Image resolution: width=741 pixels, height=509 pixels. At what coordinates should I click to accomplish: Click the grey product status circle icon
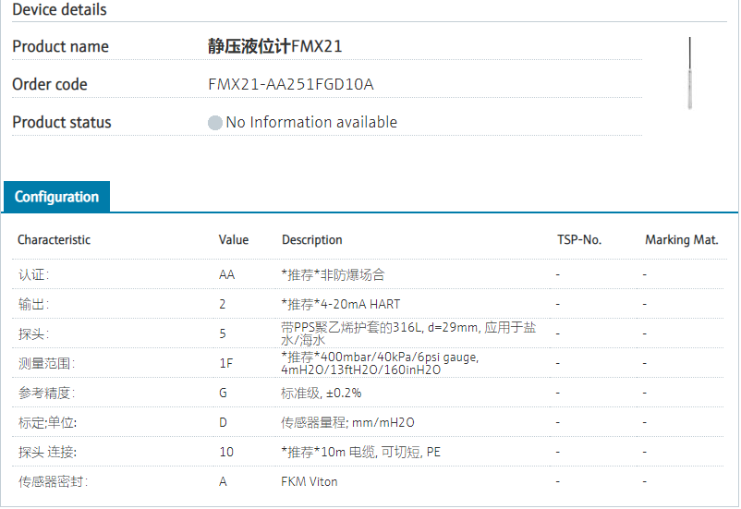click(215, 123)
